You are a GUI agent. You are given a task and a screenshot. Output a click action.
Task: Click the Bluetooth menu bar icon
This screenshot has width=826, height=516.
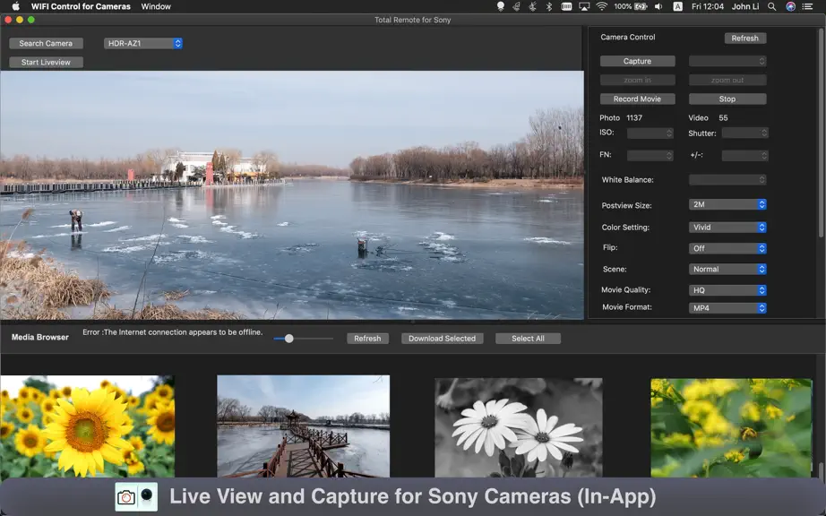[x=549, y=6]
